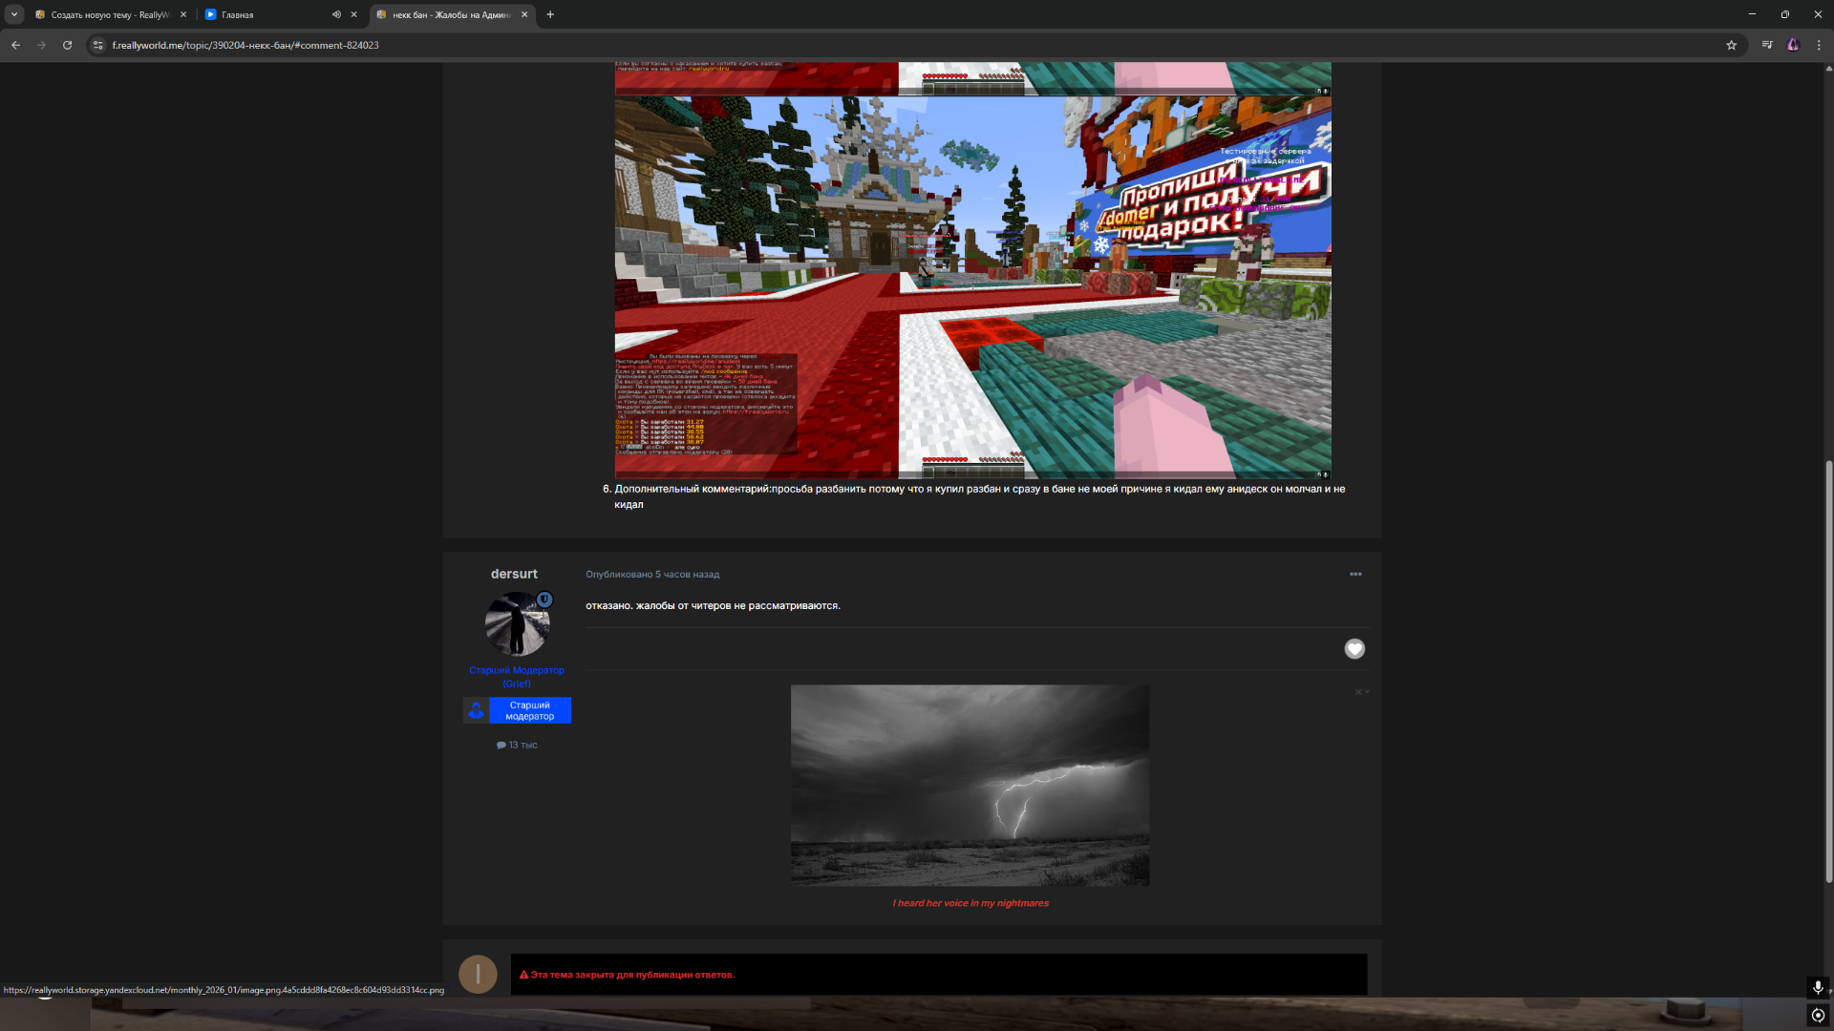Open the Minecraft screenshot image attachment
1834x1031 pixels.
972,286
